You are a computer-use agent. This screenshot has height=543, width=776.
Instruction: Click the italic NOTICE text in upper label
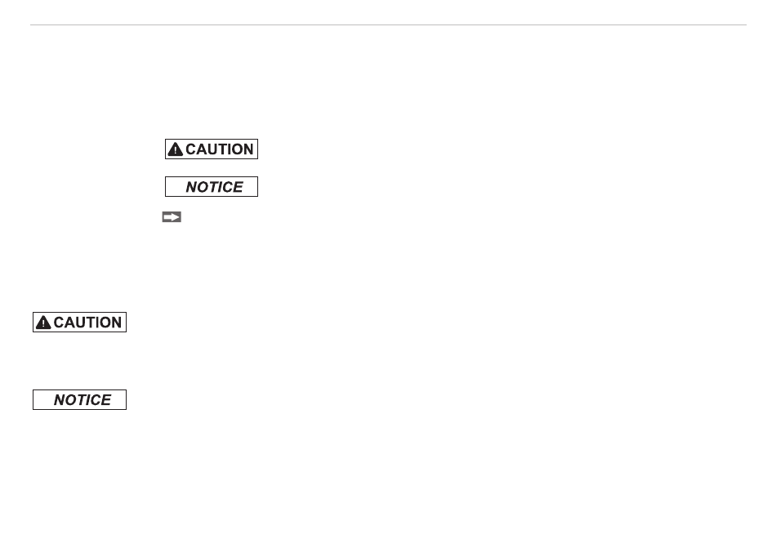pos(214,187)
